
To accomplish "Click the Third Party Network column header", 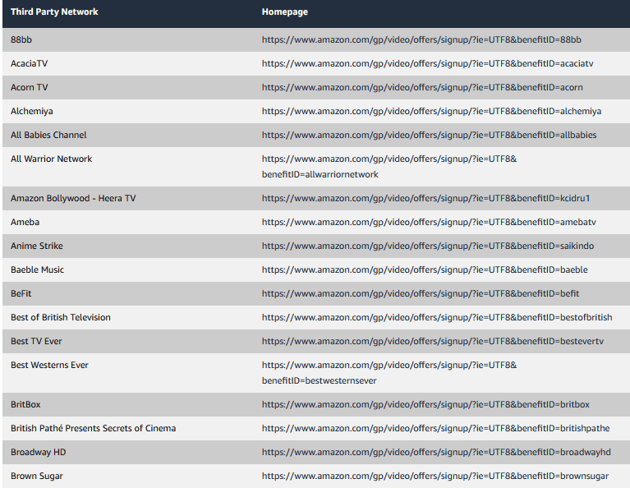I will click(x=54, y=12).
